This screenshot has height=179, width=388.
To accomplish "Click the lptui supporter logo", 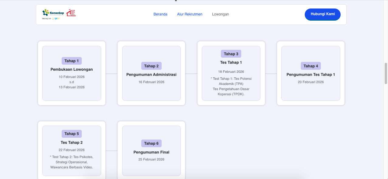I will click(x=56, y=19).
